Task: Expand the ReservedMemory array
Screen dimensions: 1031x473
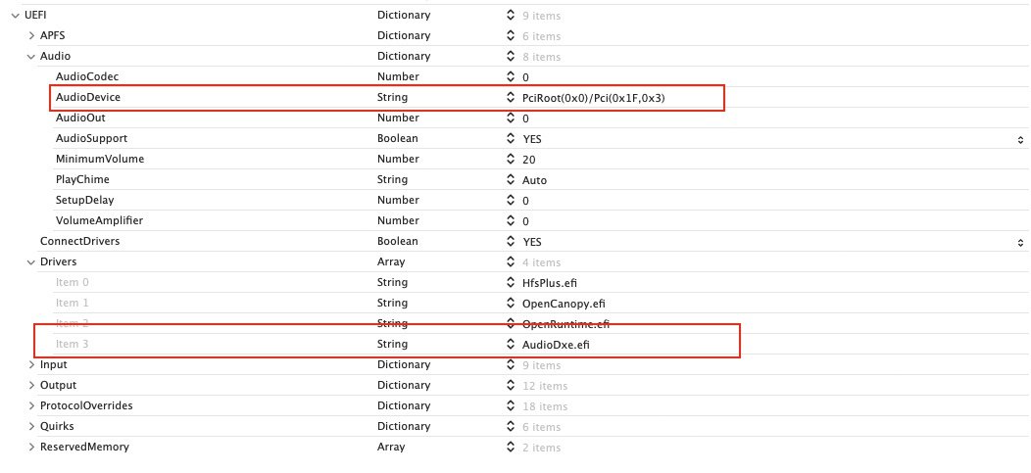Action: pyautogui.click(x=30, y=448)
